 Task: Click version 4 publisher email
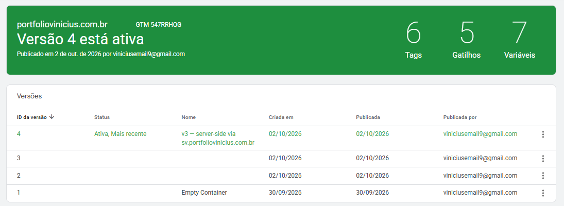[480, 134]
